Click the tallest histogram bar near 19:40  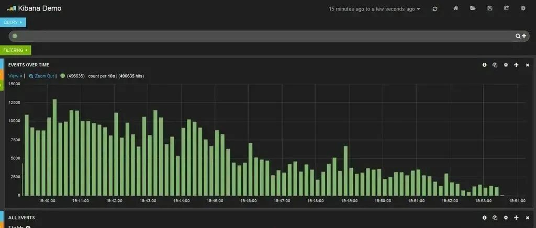[54, 147]
